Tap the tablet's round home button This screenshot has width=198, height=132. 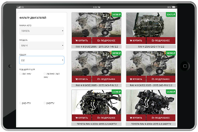click(185, 66)
